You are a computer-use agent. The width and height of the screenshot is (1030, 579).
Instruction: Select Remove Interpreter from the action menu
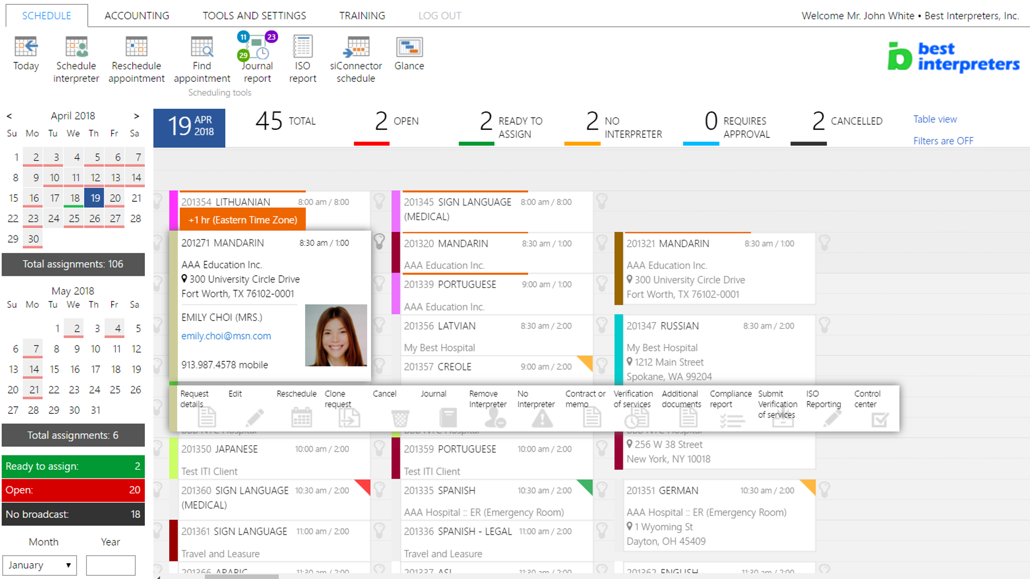coord(487,407)
